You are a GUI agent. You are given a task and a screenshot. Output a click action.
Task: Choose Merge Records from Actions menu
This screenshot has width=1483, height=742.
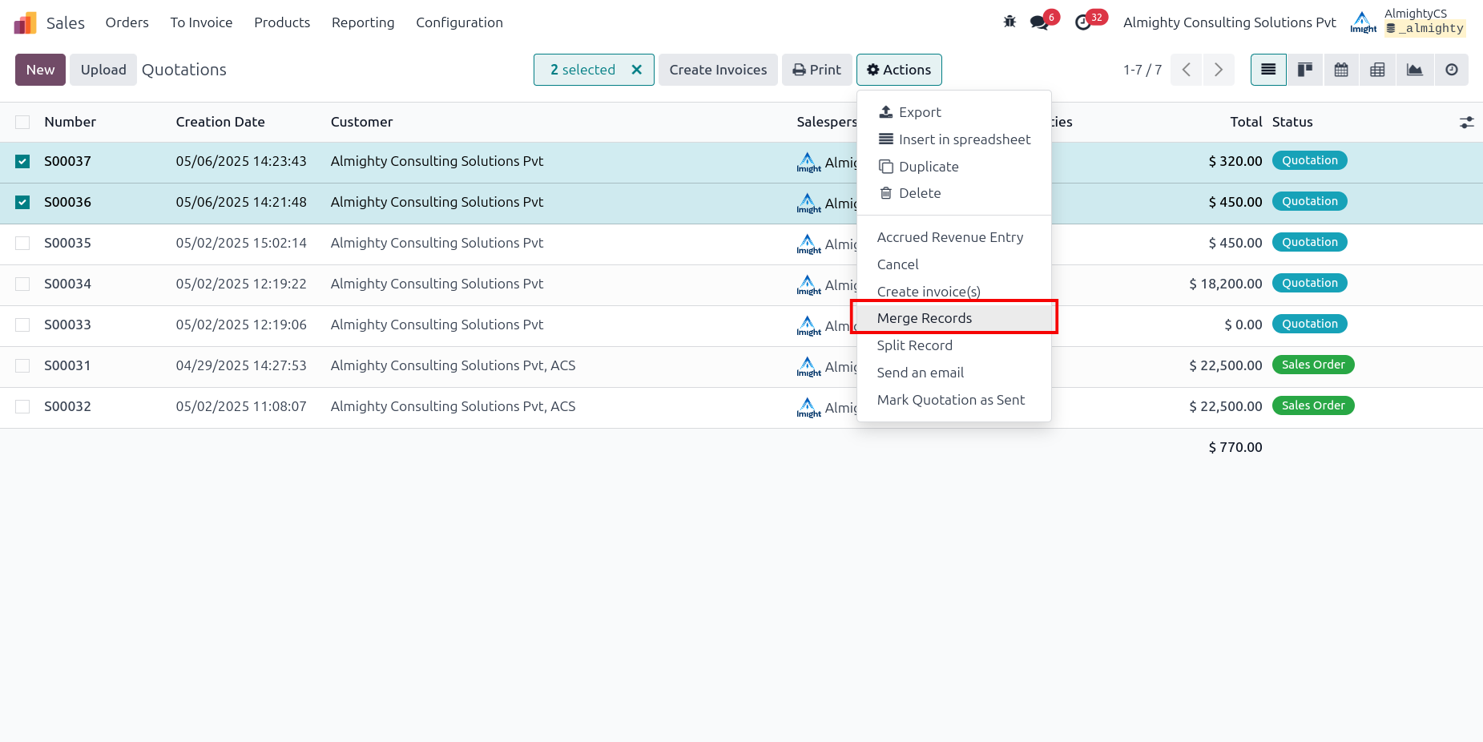click(925, 318)
